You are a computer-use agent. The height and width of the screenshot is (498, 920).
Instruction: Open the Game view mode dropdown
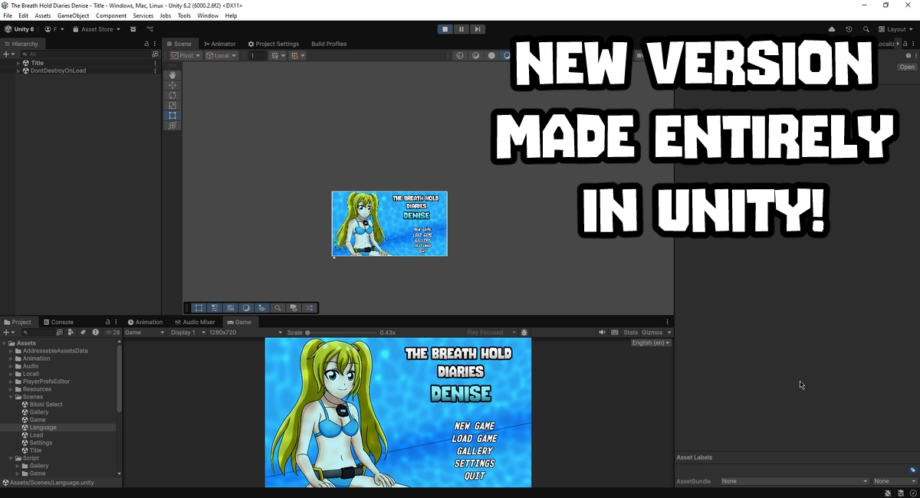144,333
